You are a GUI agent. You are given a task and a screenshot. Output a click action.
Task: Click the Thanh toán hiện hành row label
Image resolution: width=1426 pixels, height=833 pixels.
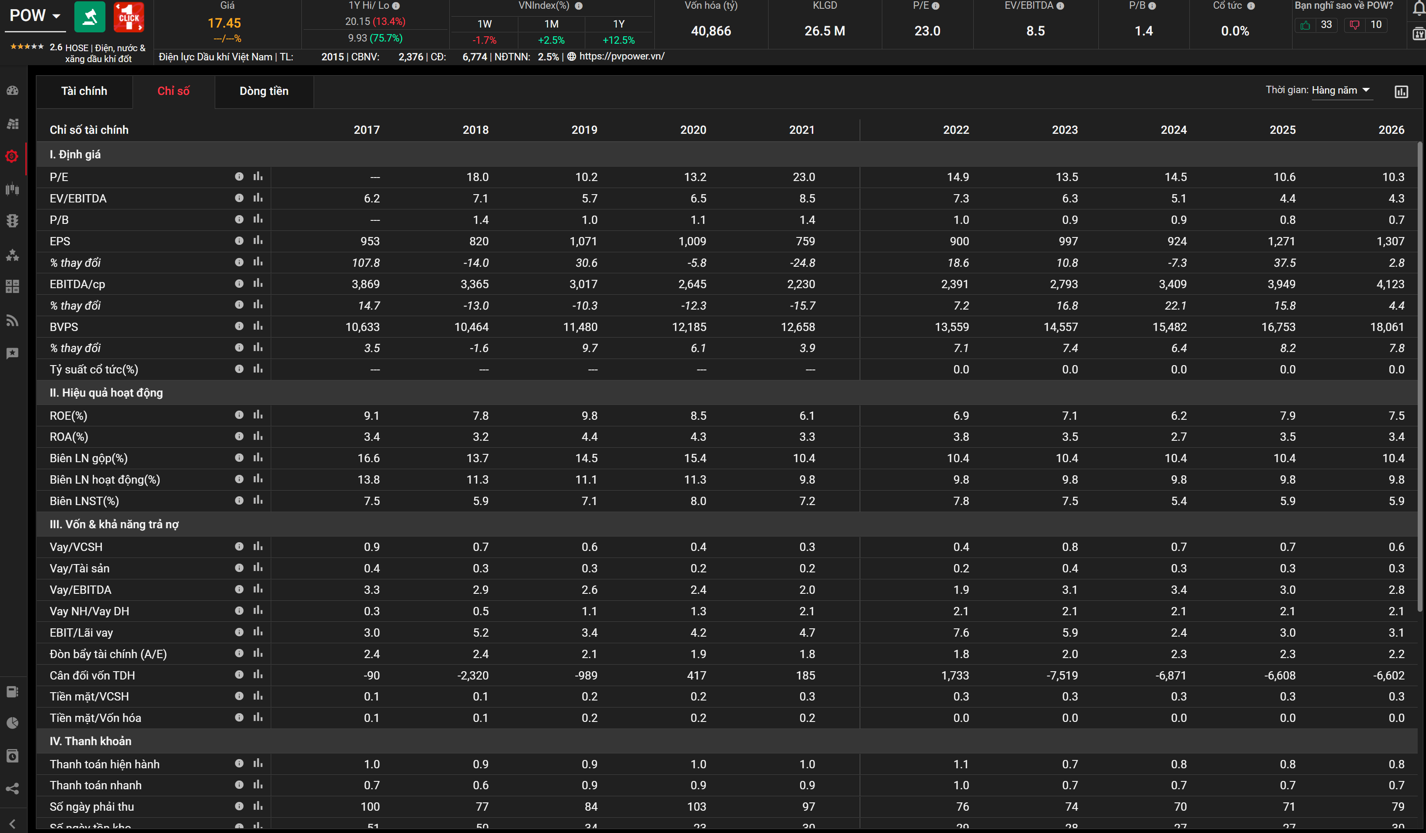click(105, 764)
